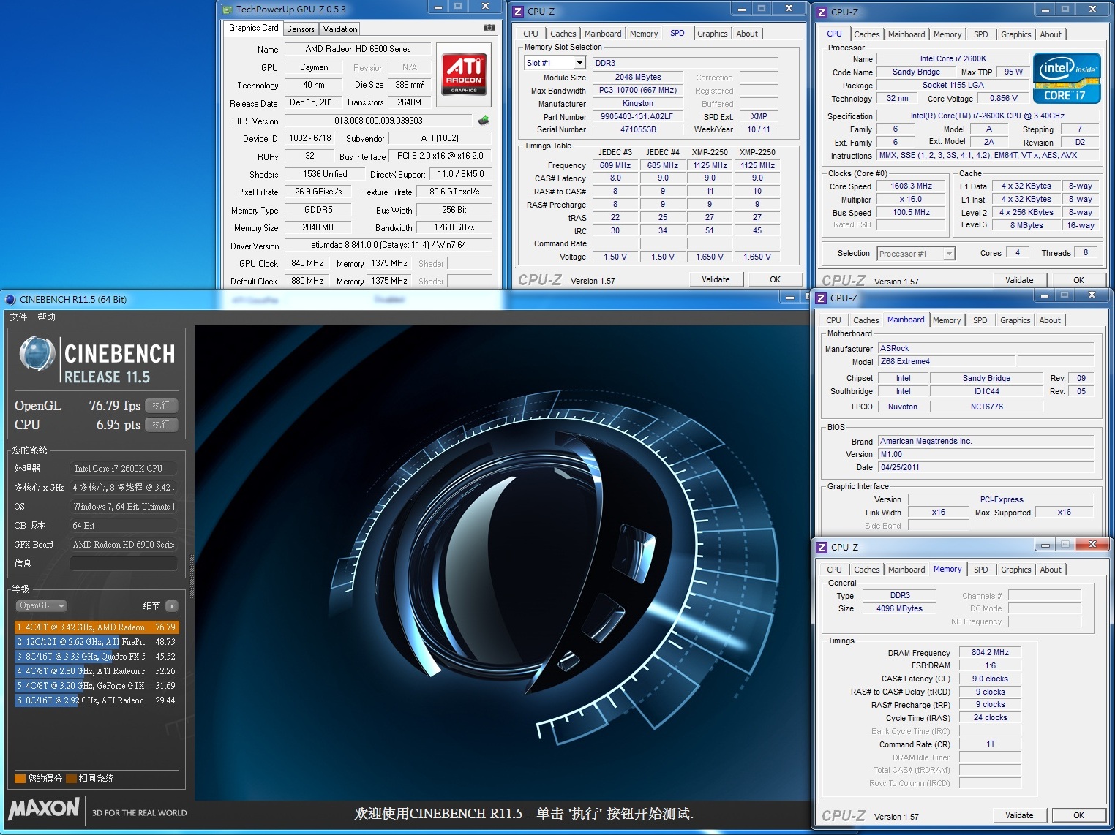Click the DRAM Frequency 804.2 MHz value
Viewport: 1115px width, 835px height.
(x=990, y=653)
